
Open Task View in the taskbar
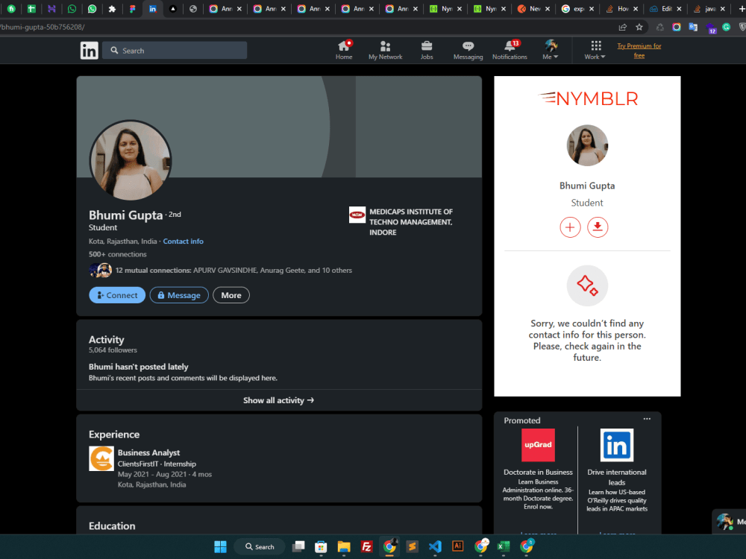(x=298, y=546)
